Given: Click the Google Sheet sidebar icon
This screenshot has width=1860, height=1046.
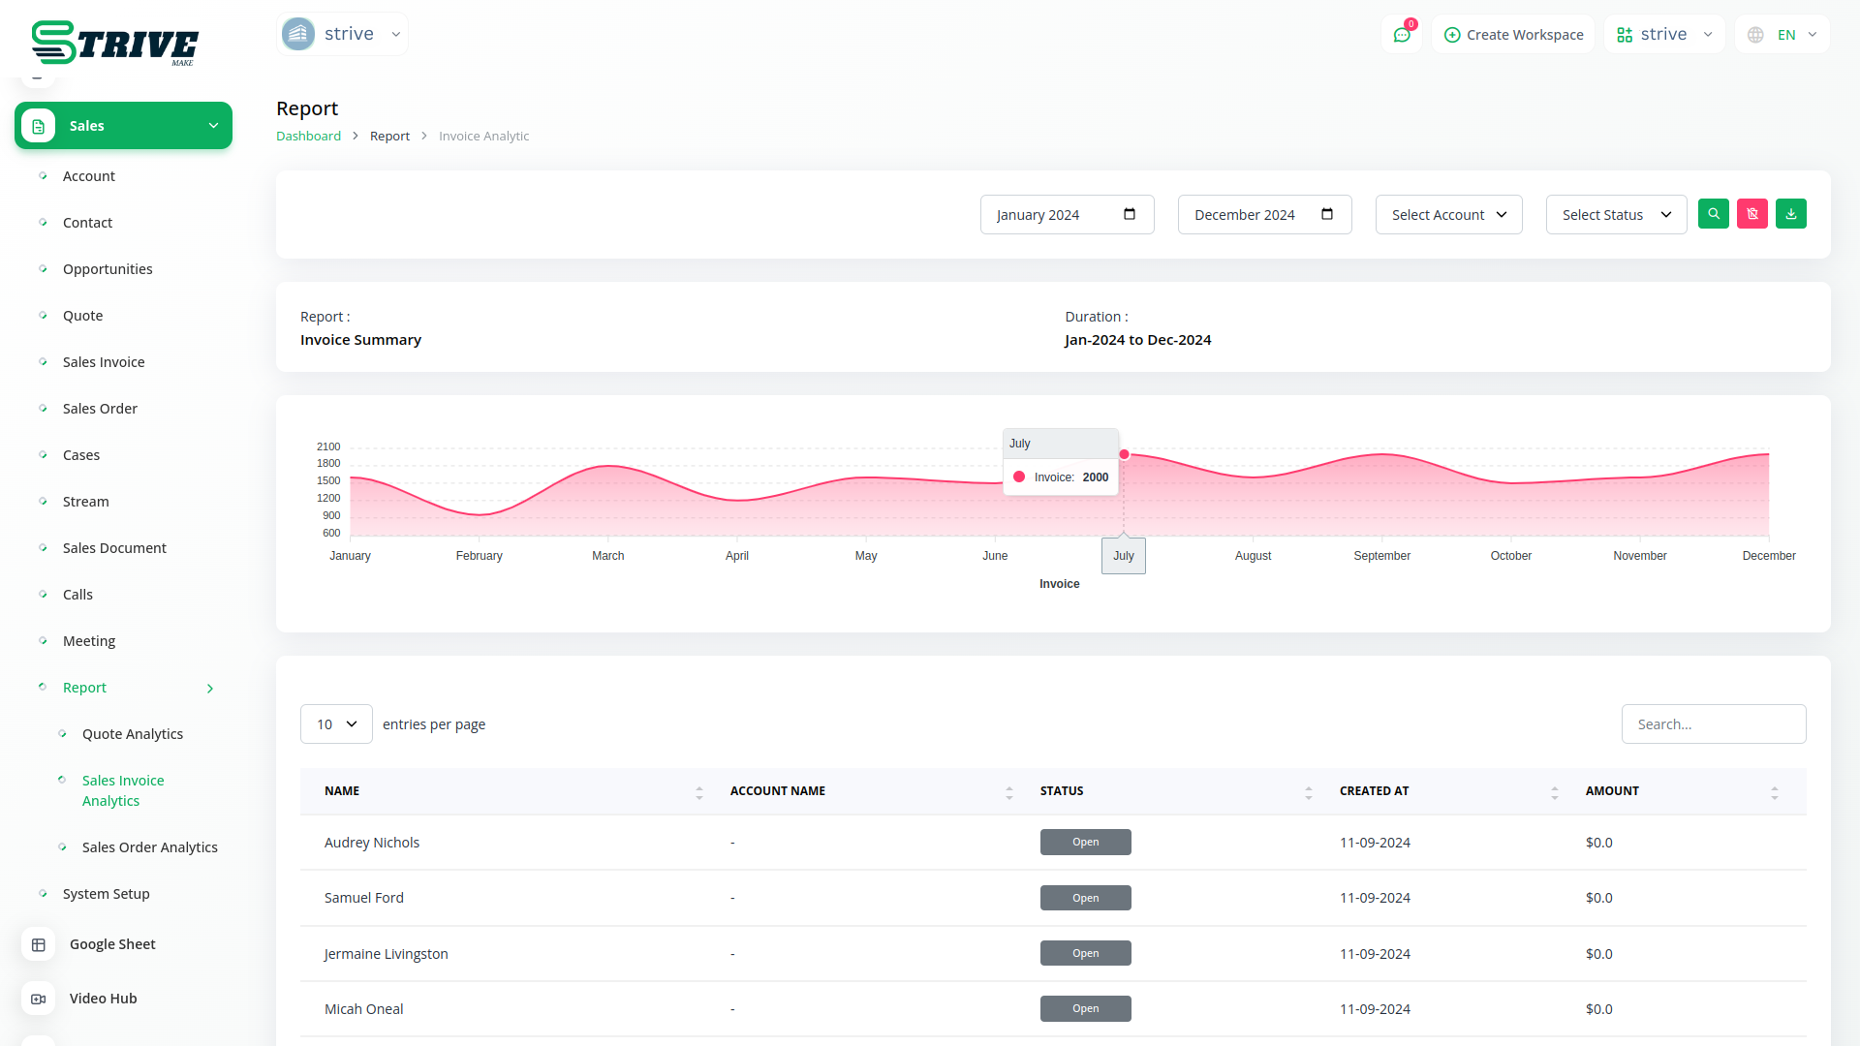Looking at the screenshot, I should point(39,944).
